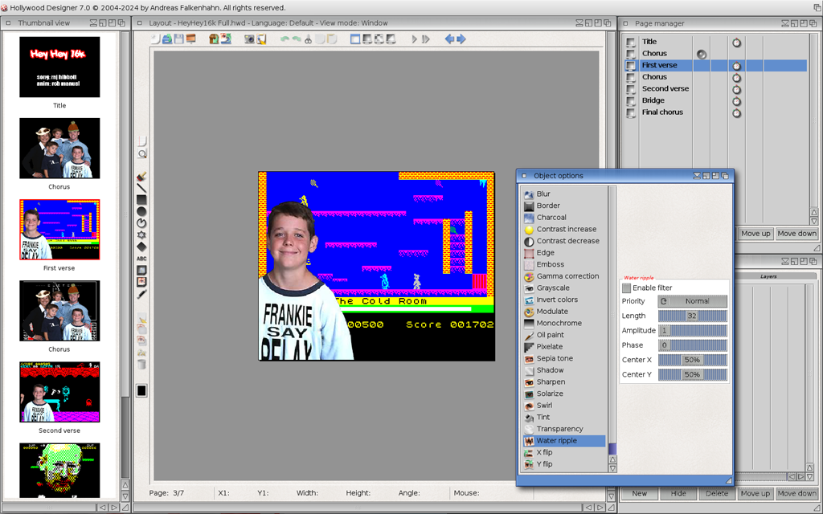The image size is (823, 514).
Task: Click the monitor icon beside Second verse
Action: (630, 89)
